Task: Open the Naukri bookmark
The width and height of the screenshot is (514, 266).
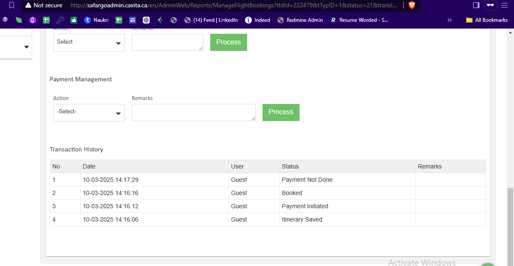Action: pos(97,20)
